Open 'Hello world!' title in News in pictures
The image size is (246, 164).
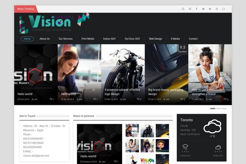tap(88, 156)
